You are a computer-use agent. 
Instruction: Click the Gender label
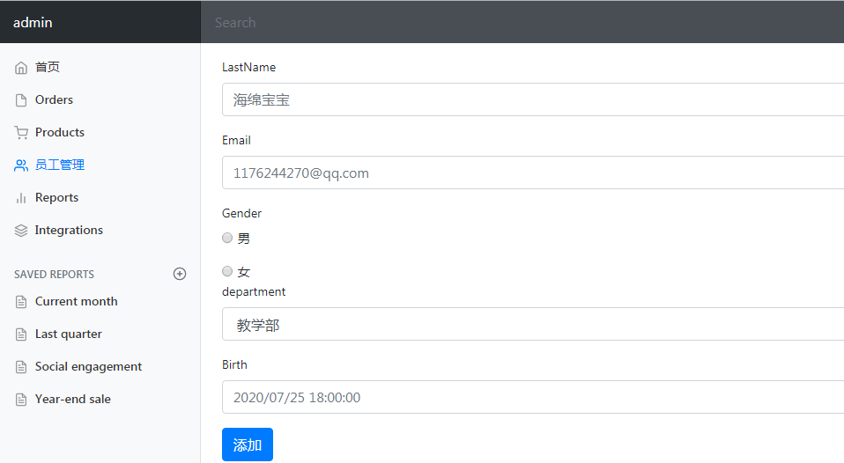241,214
